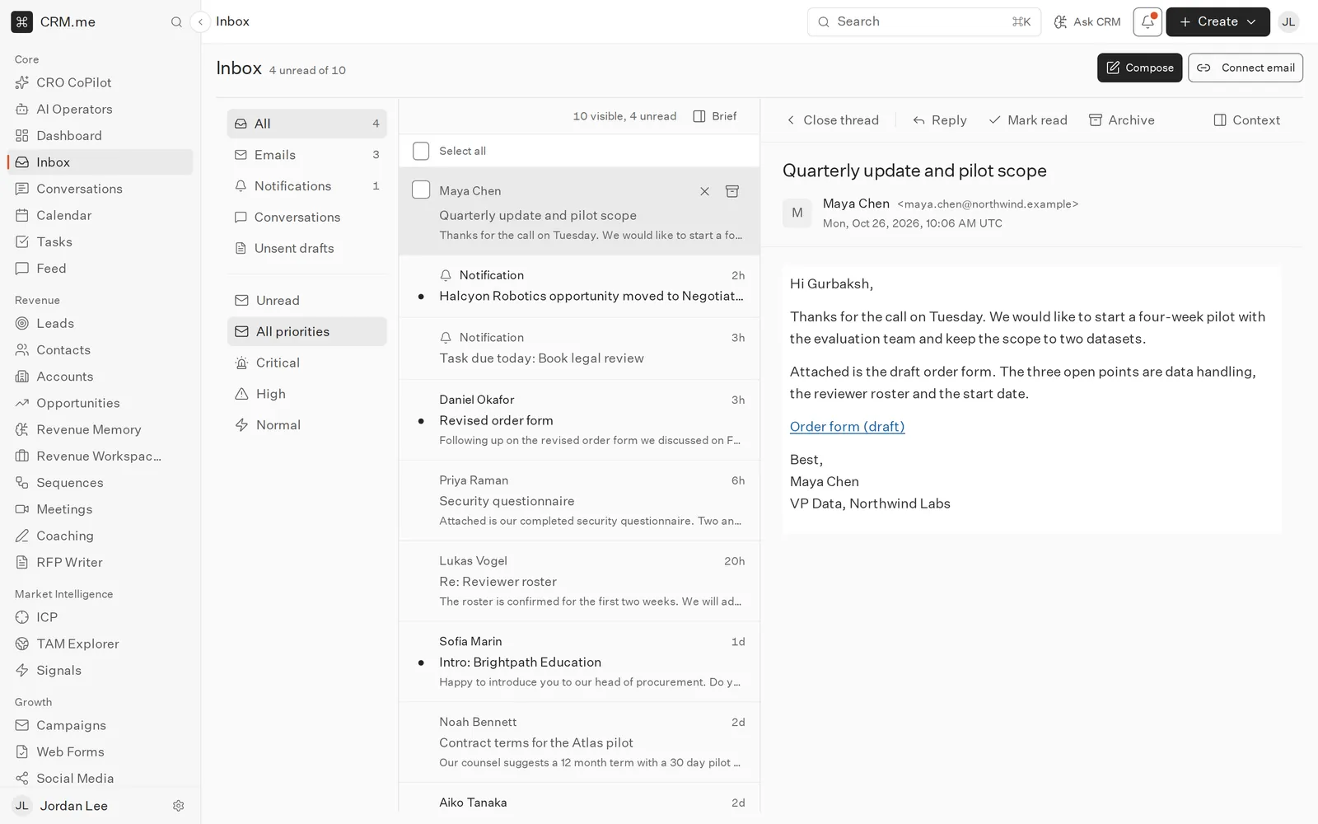Open Daniel Okafor's Revised order form email
Screen dimensions: 1318x824
click(579, 420)
